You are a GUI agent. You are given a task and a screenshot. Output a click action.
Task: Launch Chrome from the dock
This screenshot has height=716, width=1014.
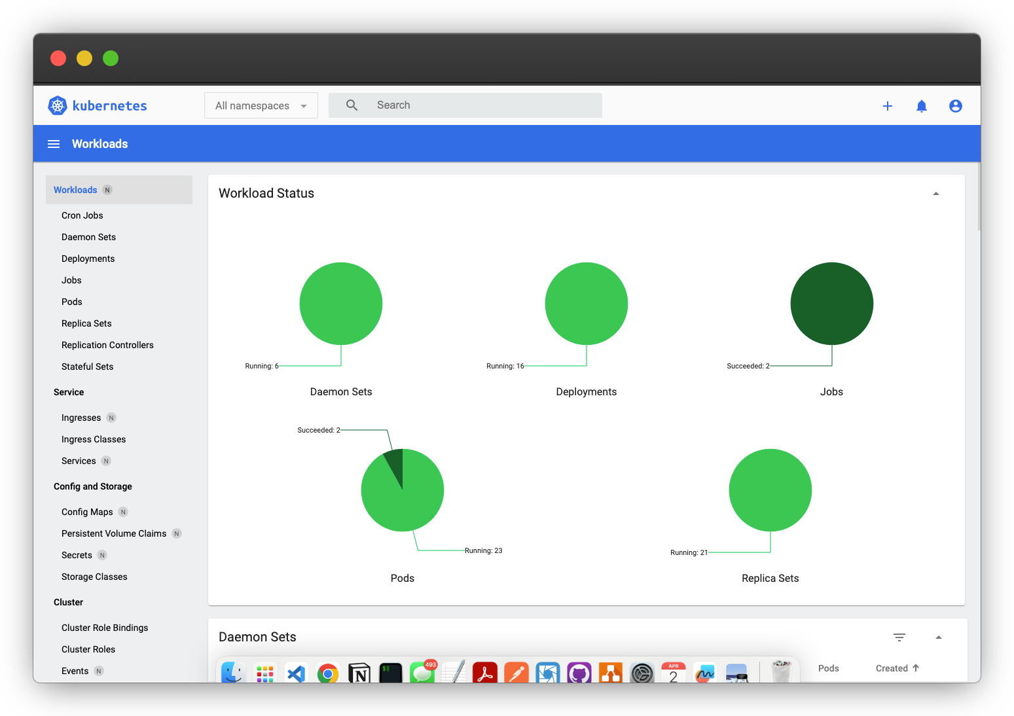(x=327, y=673)
